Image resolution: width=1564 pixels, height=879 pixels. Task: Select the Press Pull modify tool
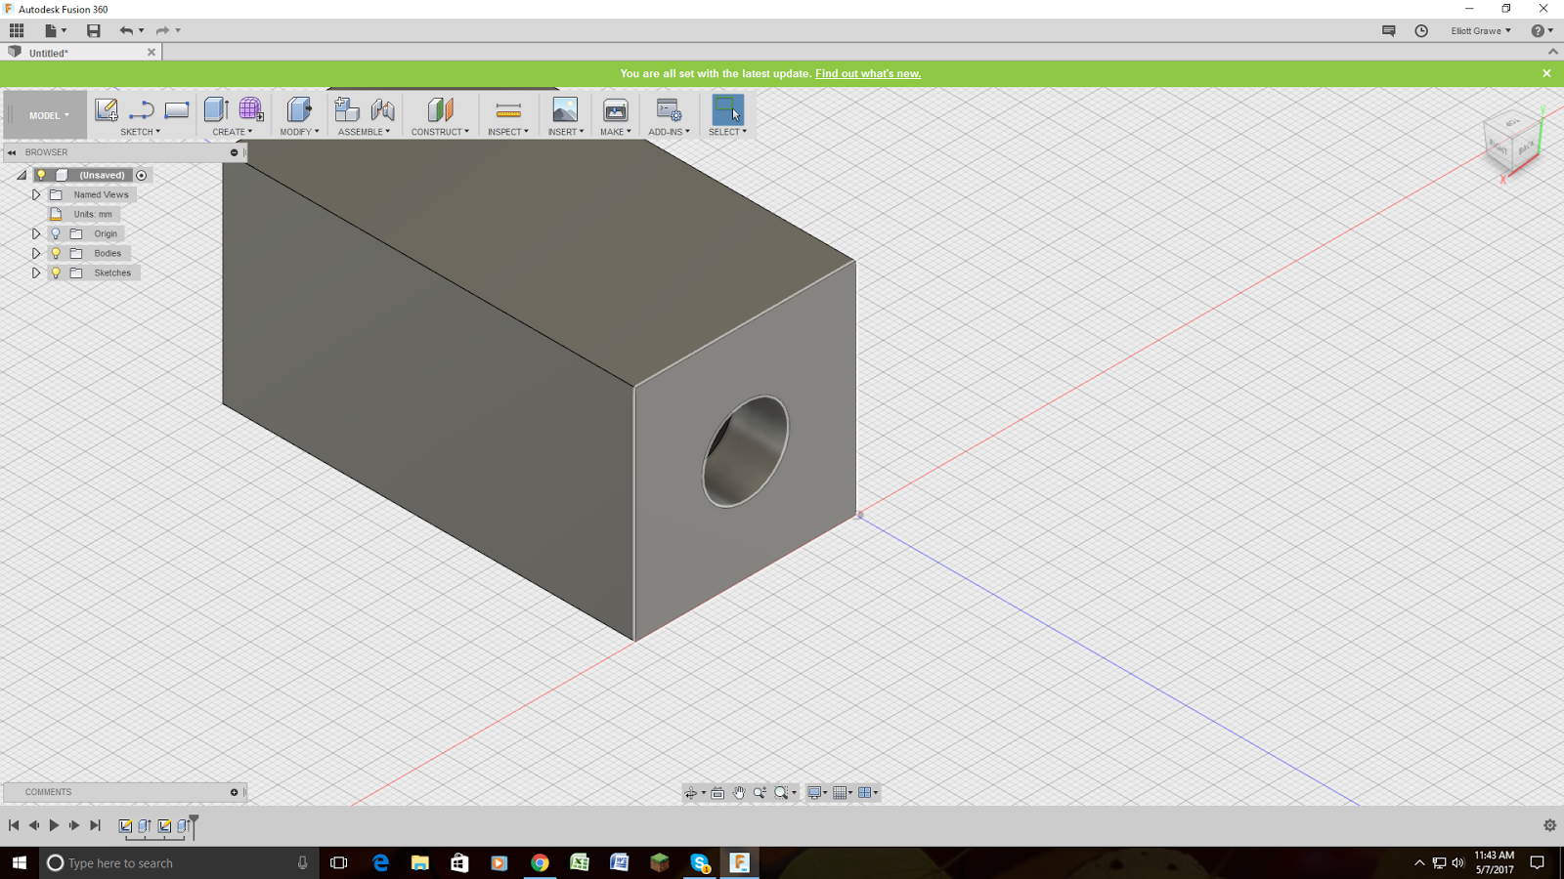299,109
